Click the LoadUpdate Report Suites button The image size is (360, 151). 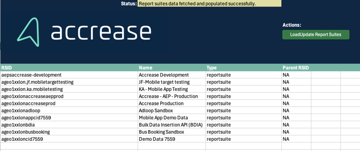pos(316,35)
